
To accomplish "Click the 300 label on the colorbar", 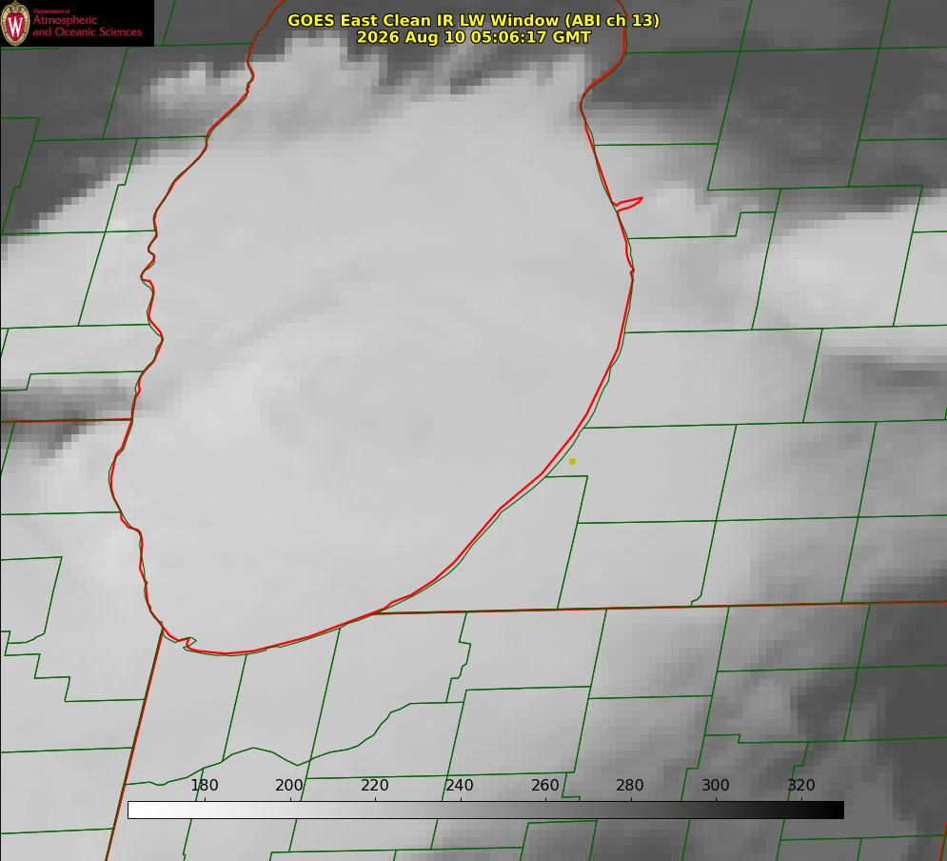I will [x=716, y=785].
